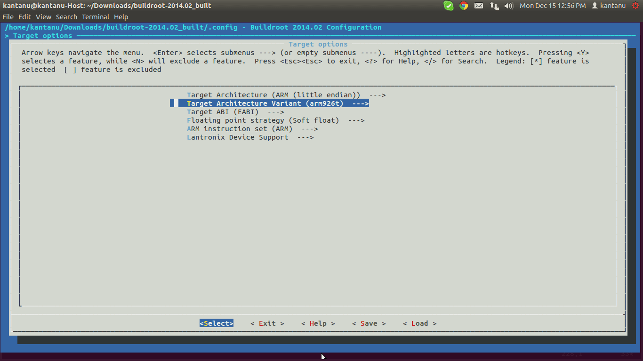Open the kantanu user account menu
643x361 pixels.
click(x=609, y=6)
